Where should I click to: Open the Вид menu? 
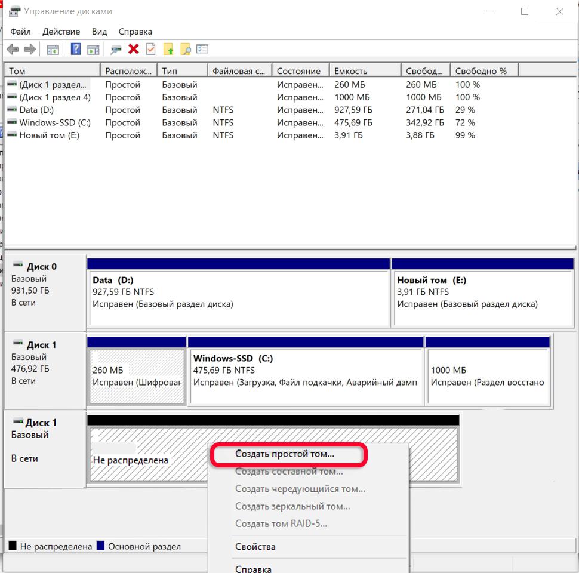[99, 32]
